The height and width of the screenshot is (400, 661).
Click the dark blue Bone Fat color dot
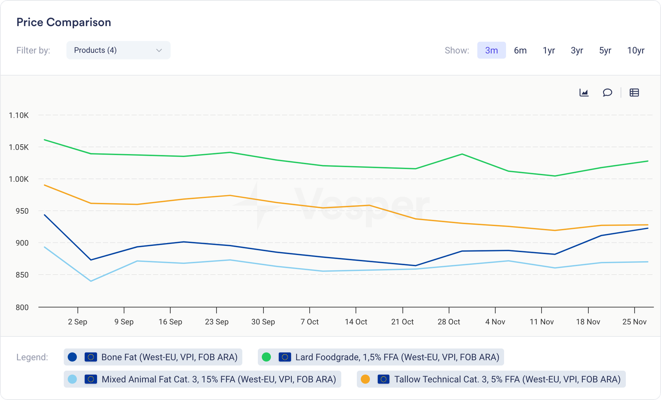pyautogui.click(x=72, y=357)
